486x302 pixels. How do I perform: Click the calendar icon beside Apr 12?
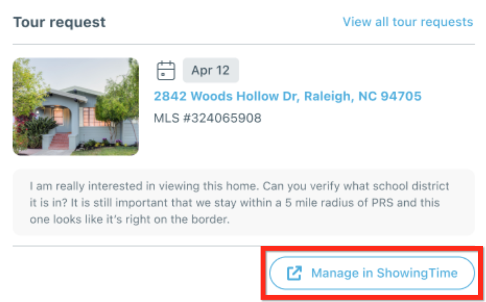(166, 70)
